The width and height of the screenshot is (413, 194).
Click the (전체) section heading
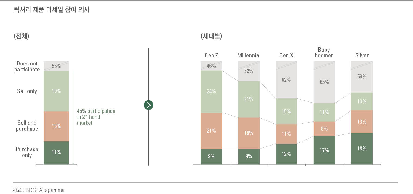click(x=21, y=36)
